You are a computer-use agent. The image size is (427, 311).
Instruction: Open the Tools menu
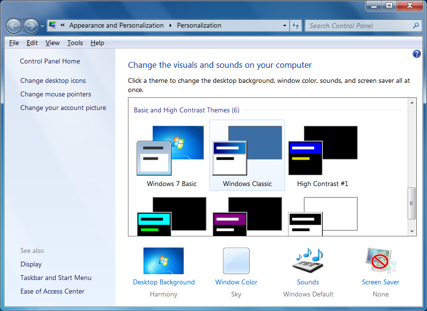click(75, 43)
